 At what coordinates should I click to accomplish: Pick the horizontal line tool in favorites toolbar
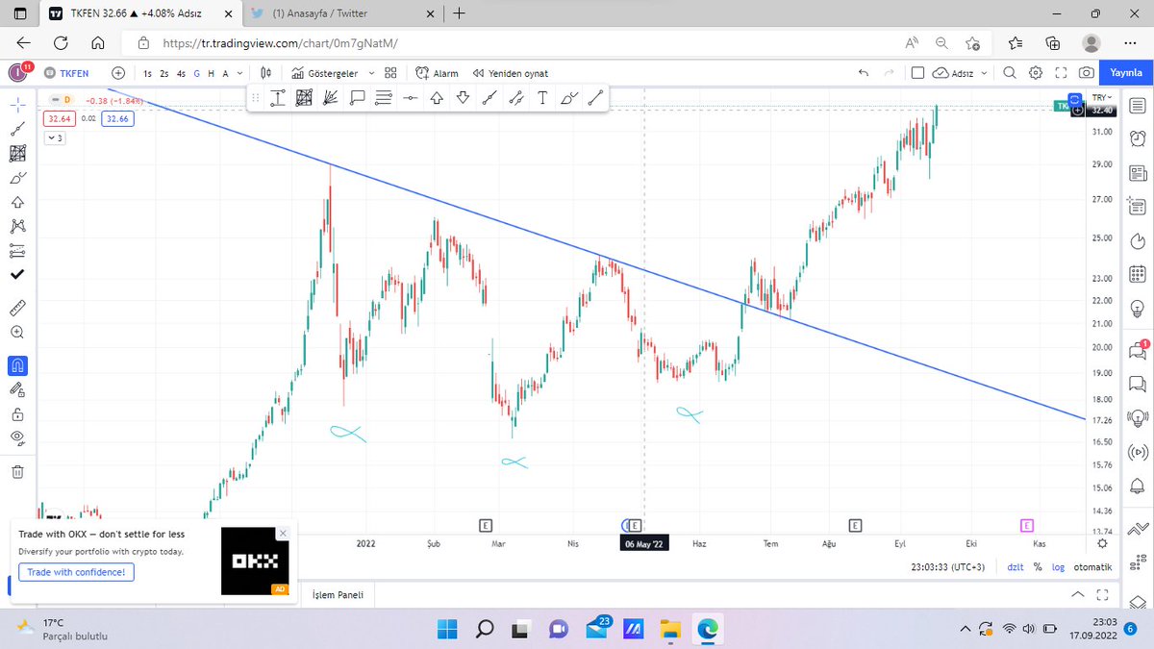pos(411,97)
